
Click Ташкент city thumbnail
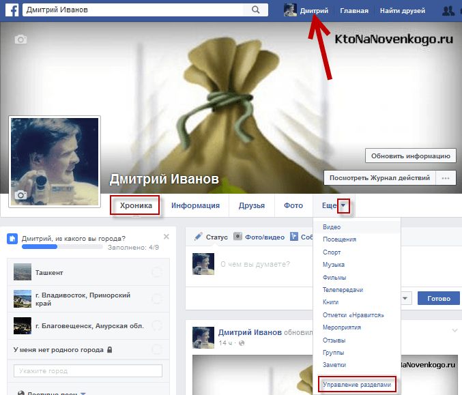(23, 272)
